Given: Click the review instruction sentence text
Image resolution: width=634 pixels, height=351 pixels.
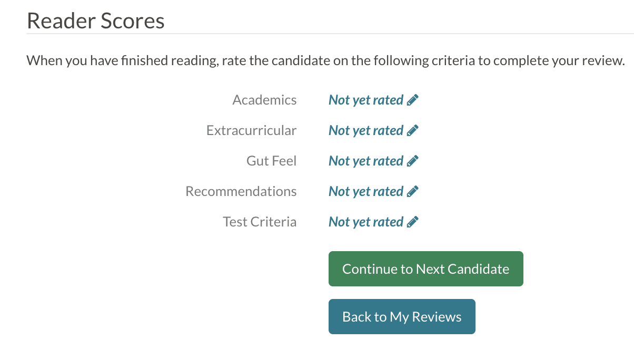Looking at the screenshot, I should tap(325, 60).
